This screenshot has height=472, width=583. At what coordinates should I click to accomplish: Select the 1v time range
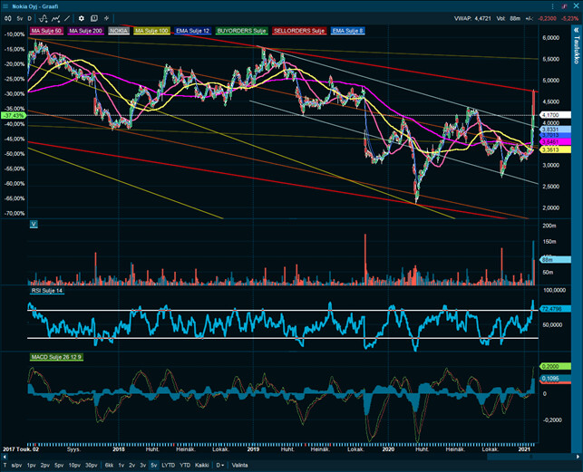click(119, 465)
